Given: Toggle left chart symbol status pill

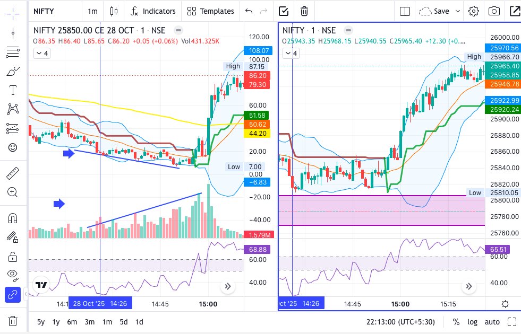Looking at the screenshot, I should point(178,31).
